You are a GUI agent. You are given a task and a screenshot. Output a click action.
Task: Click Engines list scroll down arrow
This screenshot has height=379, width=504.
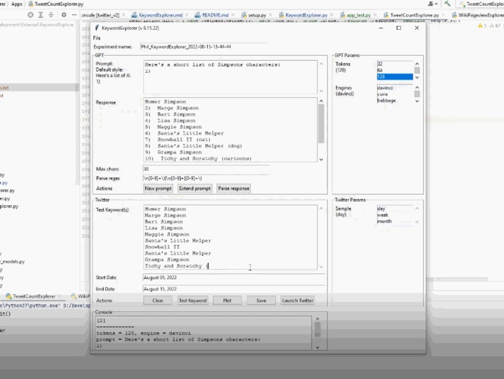click(417, 101)
